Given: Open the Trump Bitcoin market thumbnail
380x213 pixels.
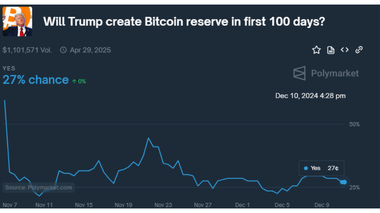Looking at the screenshot, I should [x=17, y=22].
